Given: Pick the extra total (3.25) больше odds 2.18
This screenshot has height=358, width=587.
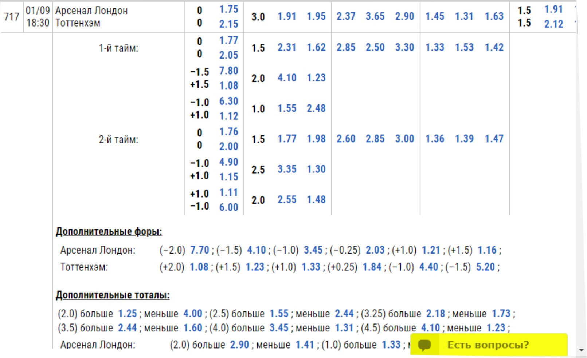Looking at the screenshot, I should coord(435,314).
